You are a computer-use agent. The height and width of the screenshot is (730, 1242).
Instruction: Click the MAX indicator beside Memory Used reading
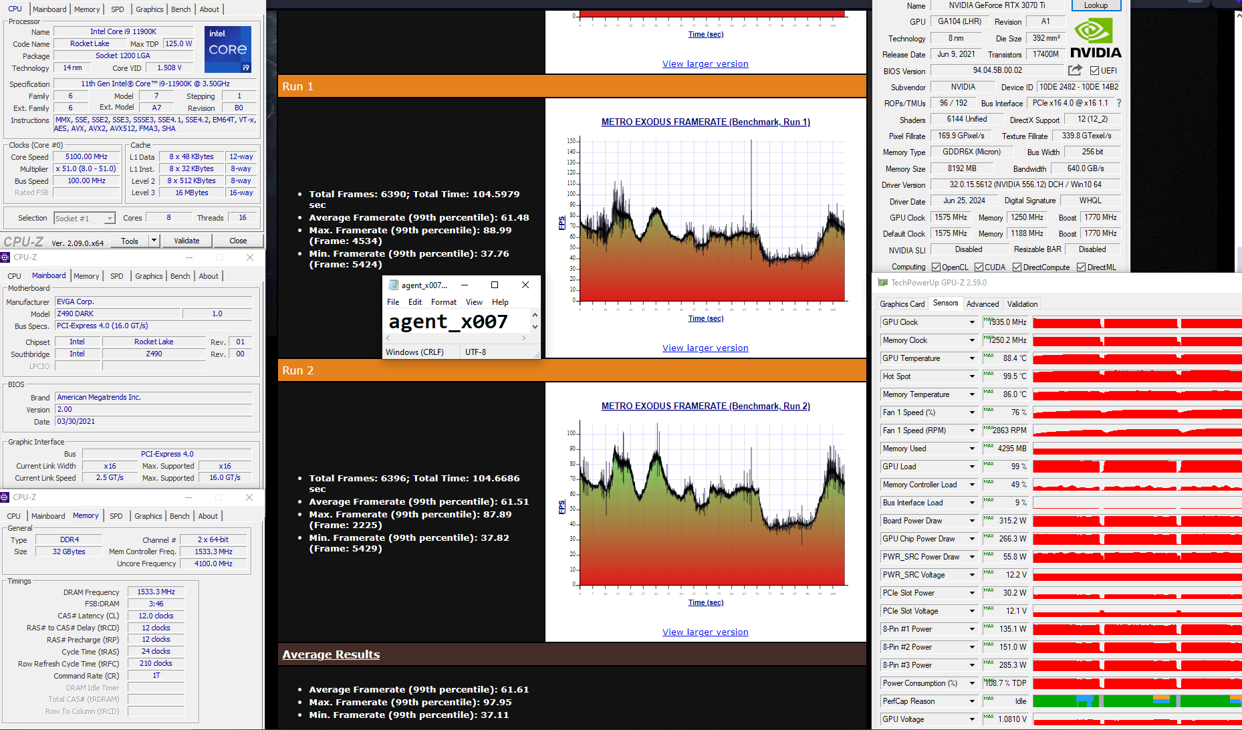coord(988,446)
